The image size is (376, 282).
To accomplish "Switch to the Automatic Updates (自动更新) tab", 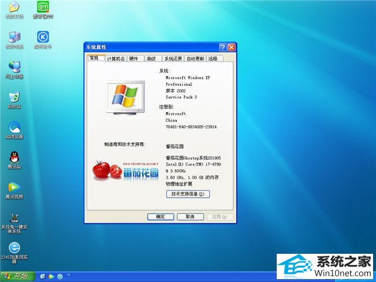I will pos(195,59).
